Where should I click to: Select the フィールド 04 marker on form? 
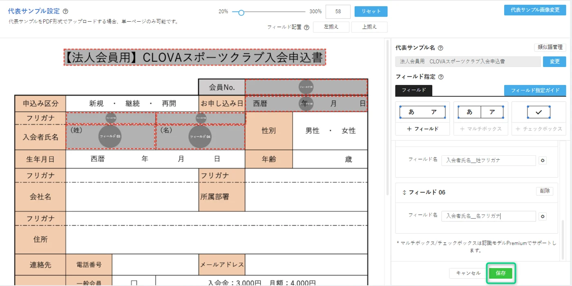coord(200,136)
